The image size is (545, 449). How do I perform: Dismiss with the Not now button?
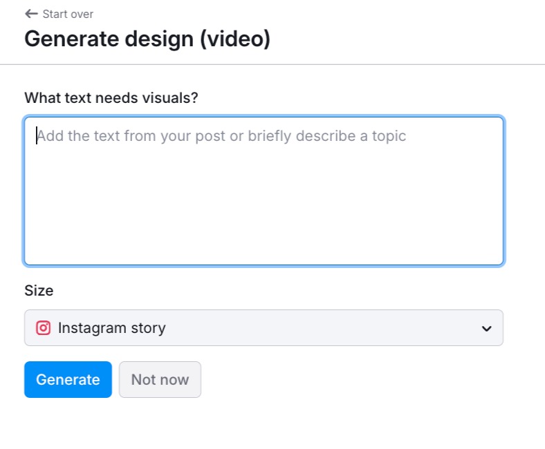coord(160,379)
